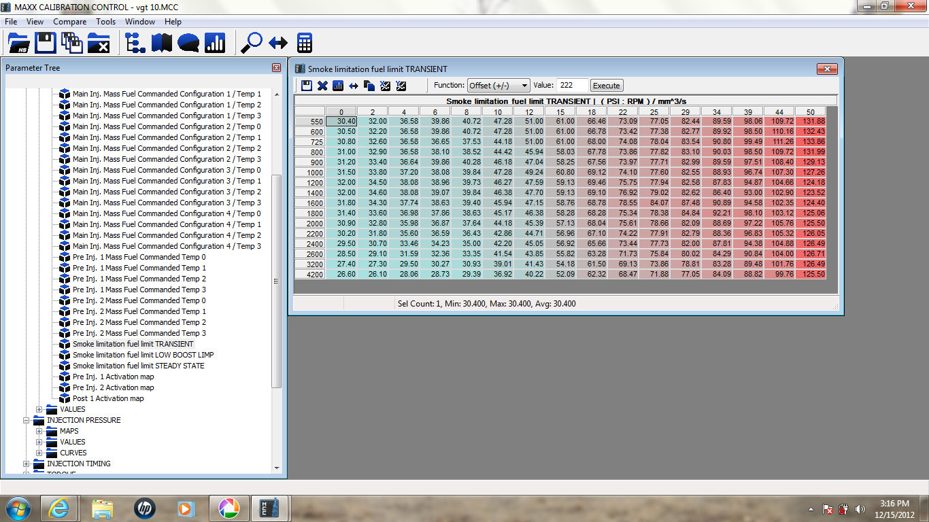This screenshot has width=929, height=522.
Task: Click Parameter Tree vertical scrollbar thumb
Action: [276, 281]
